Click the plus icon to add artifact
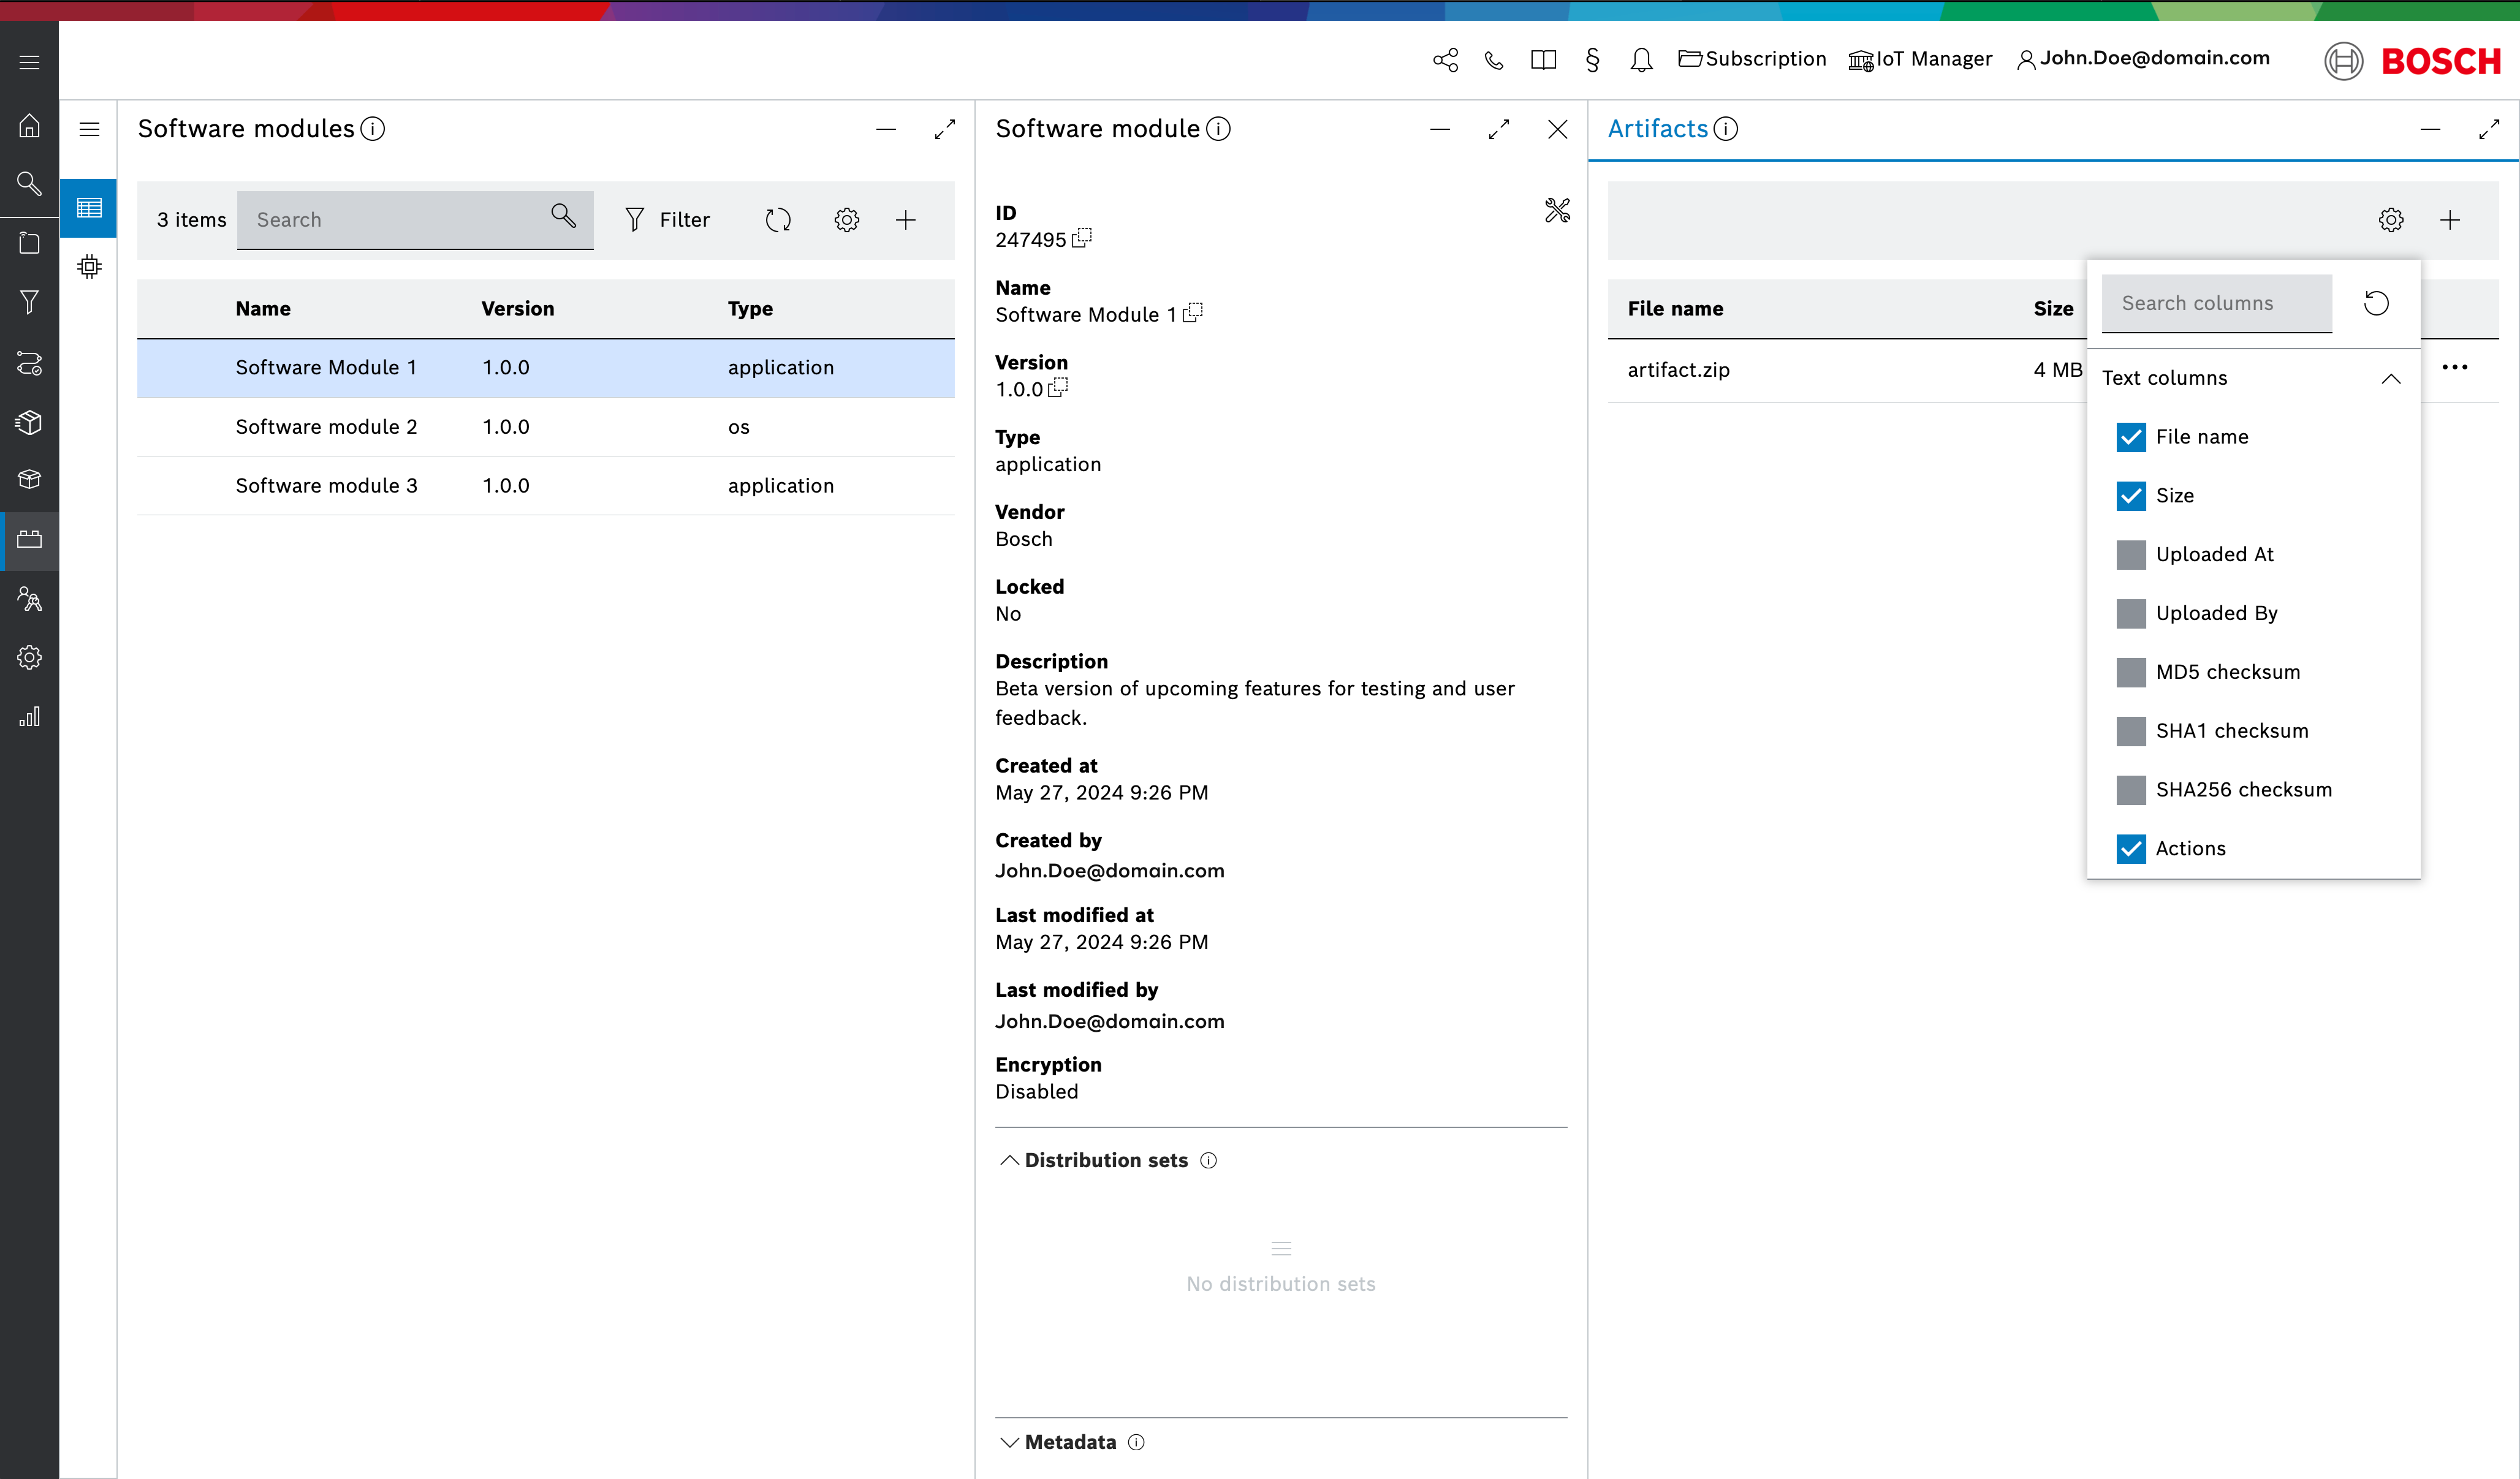 tap(2449, 220)
